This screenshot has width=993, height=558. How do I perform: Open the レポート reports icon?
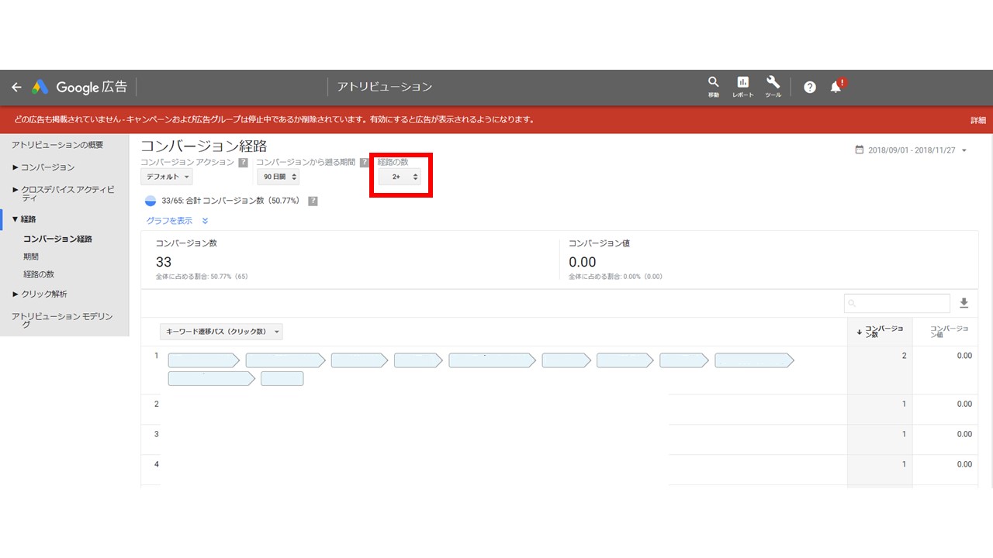tap(742, 86)
